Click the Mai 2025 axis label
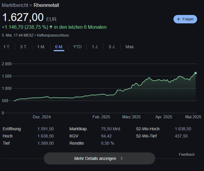Screen dimensions: 204x171 193,117
